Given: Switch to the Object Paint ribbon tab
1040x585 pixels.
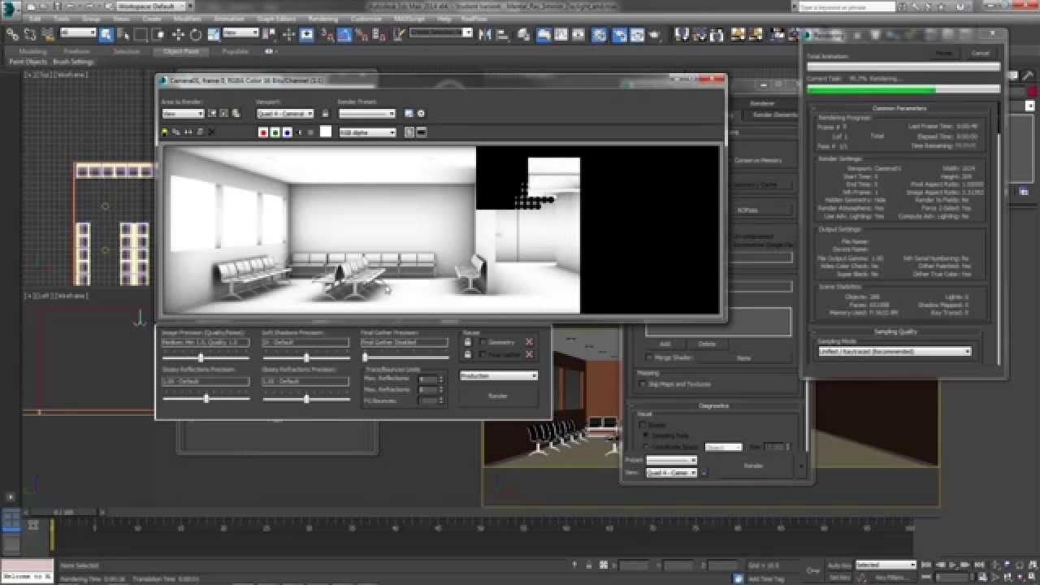Looking at the screenshot, I should (x=180, y=51).
